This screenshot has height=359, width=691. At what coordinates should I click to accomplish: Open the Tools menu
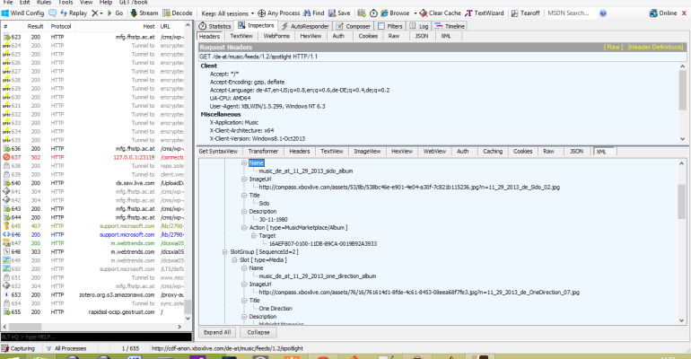pos(66,2)
